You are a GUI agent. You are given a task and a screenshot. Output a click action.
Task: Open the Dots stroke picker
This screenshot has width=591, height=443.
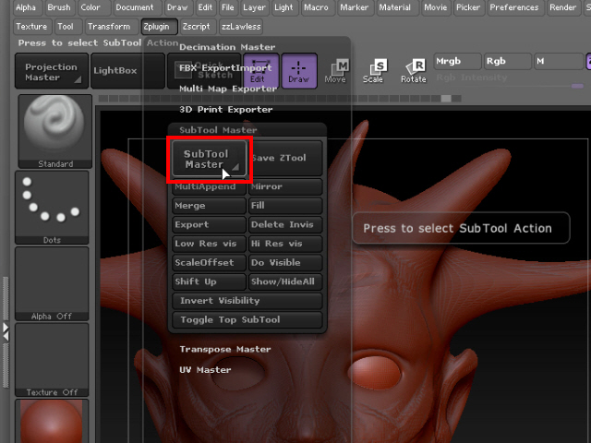click(52, 208)
